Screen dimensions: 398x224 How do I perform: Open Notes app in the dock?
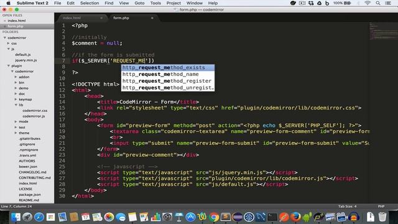pyautogui.click(x=132, y=217)
